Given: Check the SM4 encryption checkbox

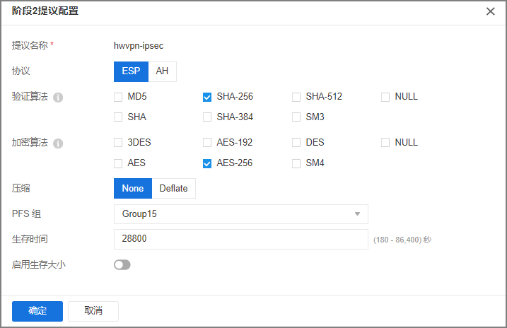Looking at the screenshot, I should point(296,163).
